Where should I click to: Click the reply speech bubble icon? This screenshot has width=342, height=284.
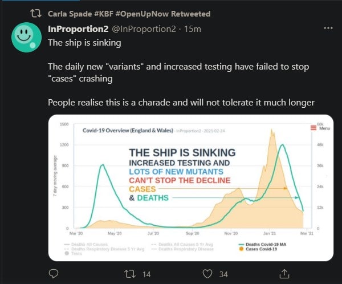click(54, 274)
